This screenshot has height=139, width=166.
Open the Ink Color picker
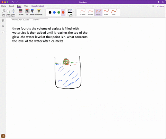(x=71, y=13)
